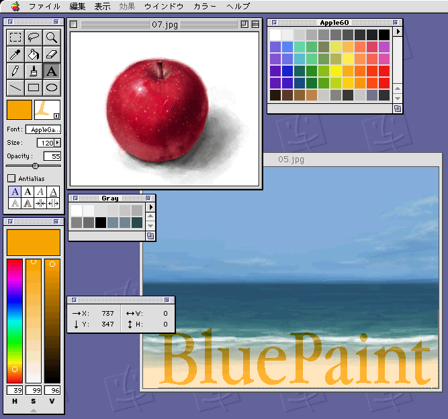Open the 表示 menu

coord(102,6)
